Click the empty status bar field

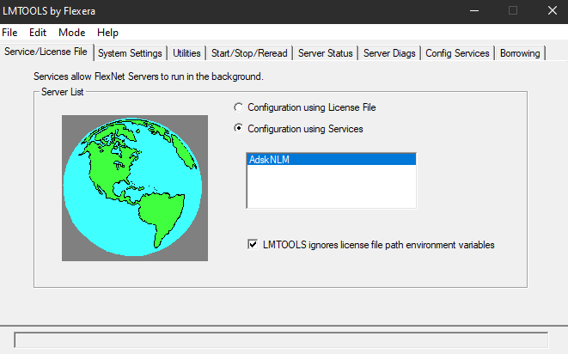click(x=281, y=340)
